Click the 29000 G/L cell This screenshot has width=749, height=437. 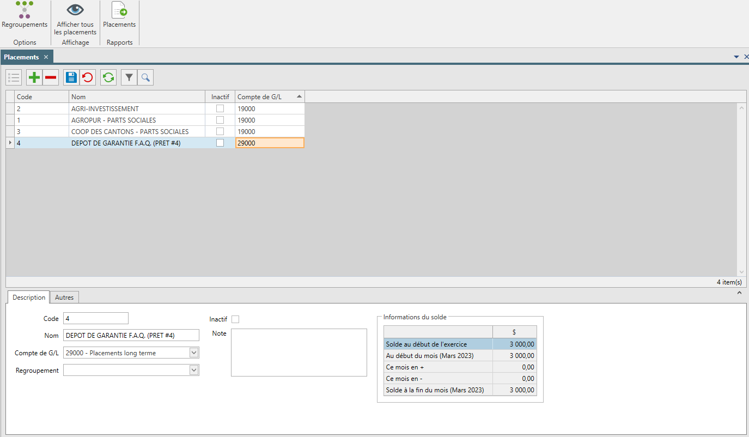point(270,143)
